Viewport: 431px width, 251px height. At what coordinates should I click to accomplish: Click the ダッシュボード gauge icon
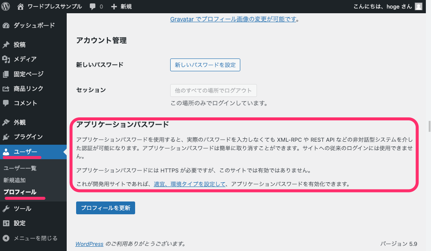(x=6, y=26)
